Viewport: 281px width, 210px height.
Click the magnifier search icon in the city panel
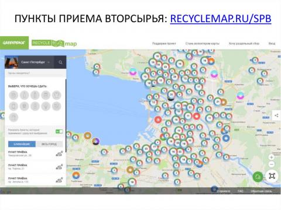coord(60,62)
